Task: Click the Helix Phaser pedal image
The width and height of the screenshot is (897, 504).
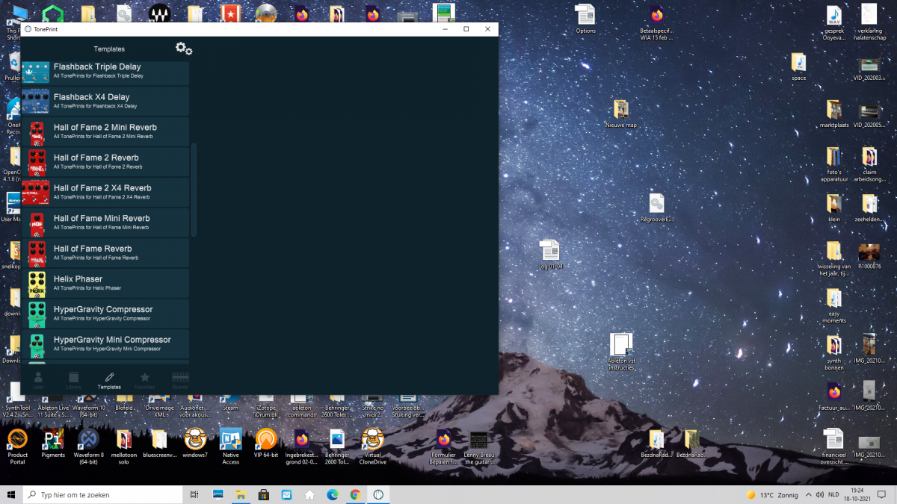Action: point(37,284)
